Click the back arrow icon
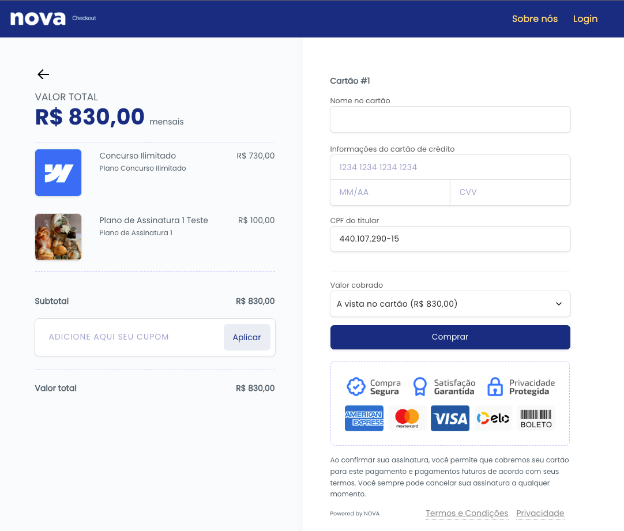 [x=43, y=74]
